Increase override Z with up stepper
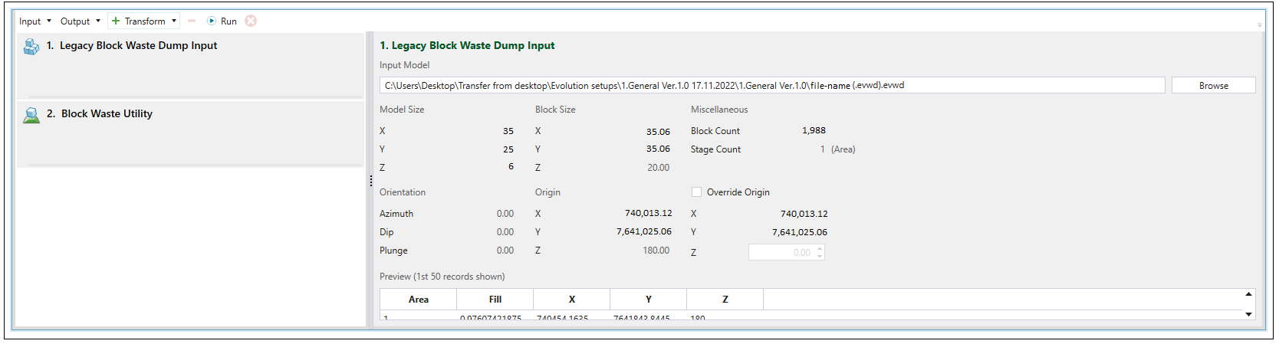The height and width of the screenshot is (344, 1279). pos(820,248)
